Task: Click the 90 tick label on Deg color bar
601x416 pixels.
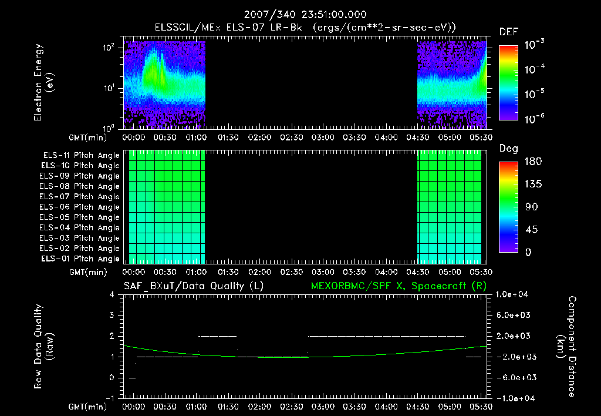Action: 532,207
